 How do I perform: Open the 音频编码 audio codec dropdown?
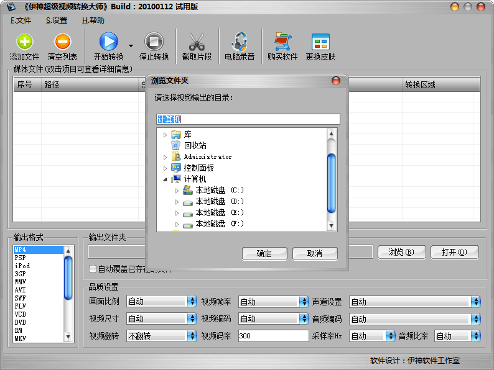click(x=415, y=319)
